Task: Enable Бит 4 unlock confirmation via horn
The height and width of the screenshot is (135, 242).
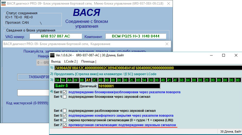Action: pyautogui.click(x=65, y=110)
